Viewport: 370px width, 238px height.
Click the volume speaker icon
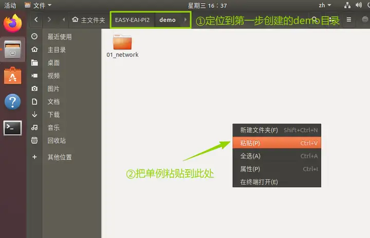[x=359, y=5]
